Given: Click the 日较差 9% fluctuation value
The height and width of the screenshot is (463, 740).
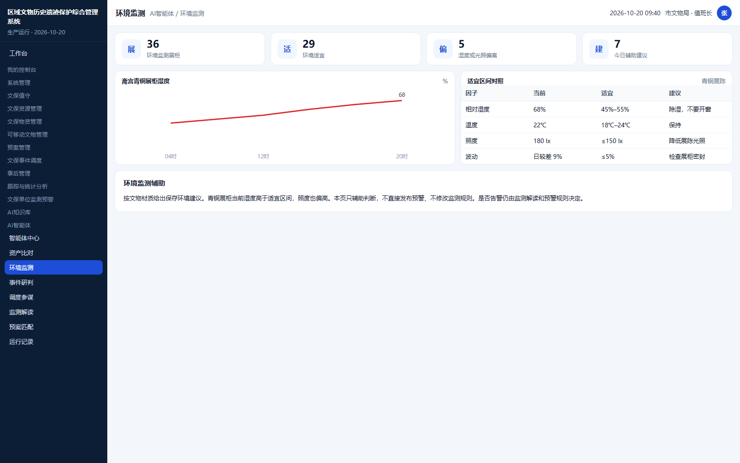Looking at the screenshot, I should coord(548,156).
